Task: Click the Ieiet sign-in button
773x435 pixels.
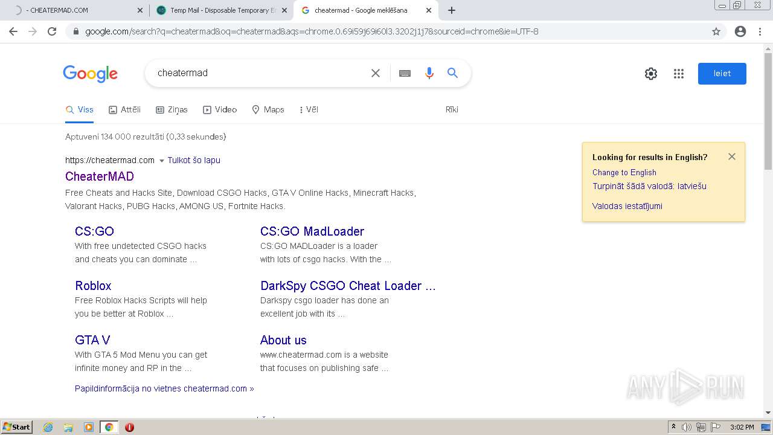Action: (x=722, y=74)
